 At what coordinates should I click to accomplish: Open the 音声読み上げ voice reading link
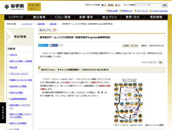click(127, 11)
